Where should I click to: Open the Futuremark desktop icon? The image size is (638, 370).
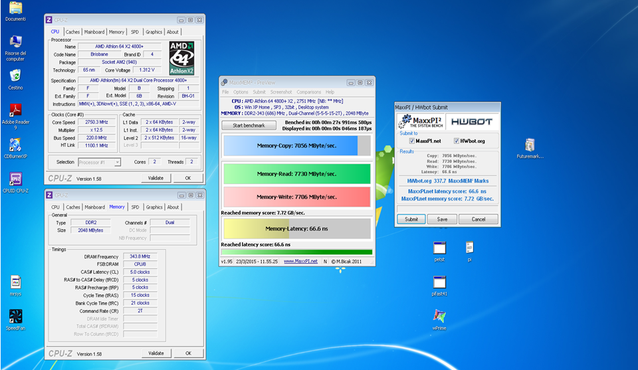pyautogui.click(x=530, y=148)
